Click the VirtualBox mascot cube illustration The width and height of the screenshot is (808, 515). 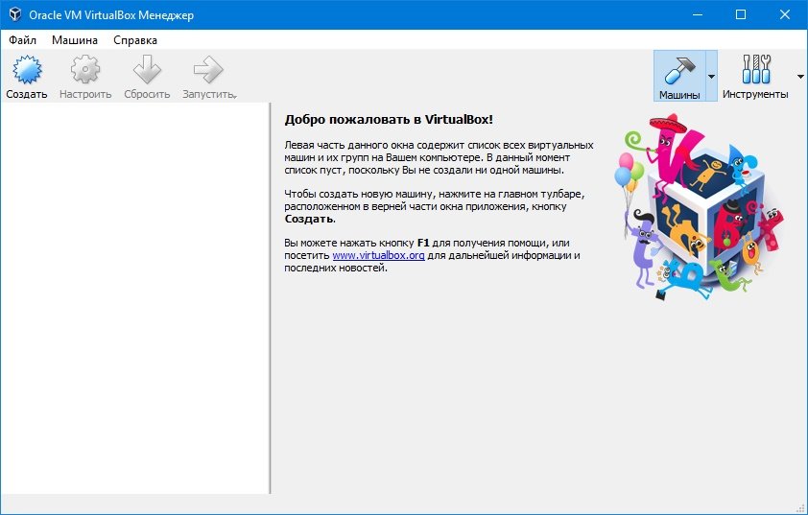(701, 207)
